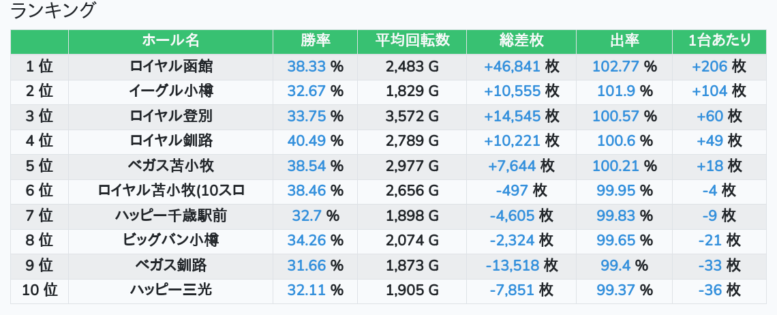Viewport: 777px width, 315px height.
Task: Open ロイヤル苫小牧(10スロ hall entry
Action: click(x=170, y=190)
